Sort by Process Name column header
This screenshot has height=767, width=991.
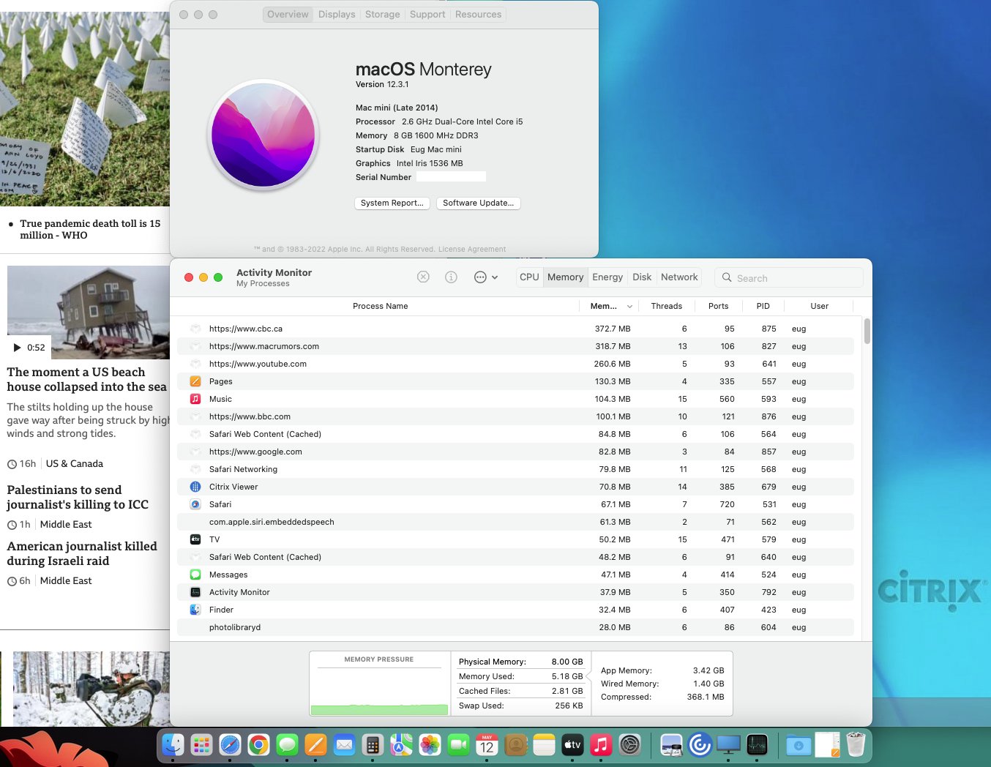(x=380, y=307)
